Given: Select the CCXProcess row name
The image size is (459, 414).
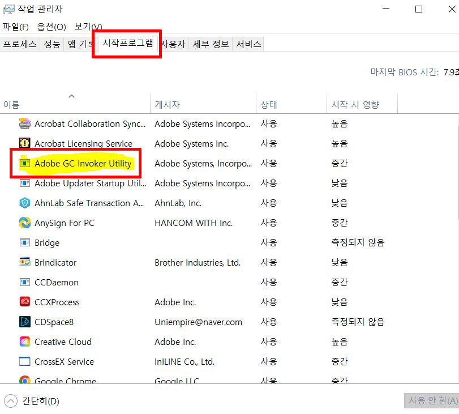Looking at the screenshot, I should 57,302.
